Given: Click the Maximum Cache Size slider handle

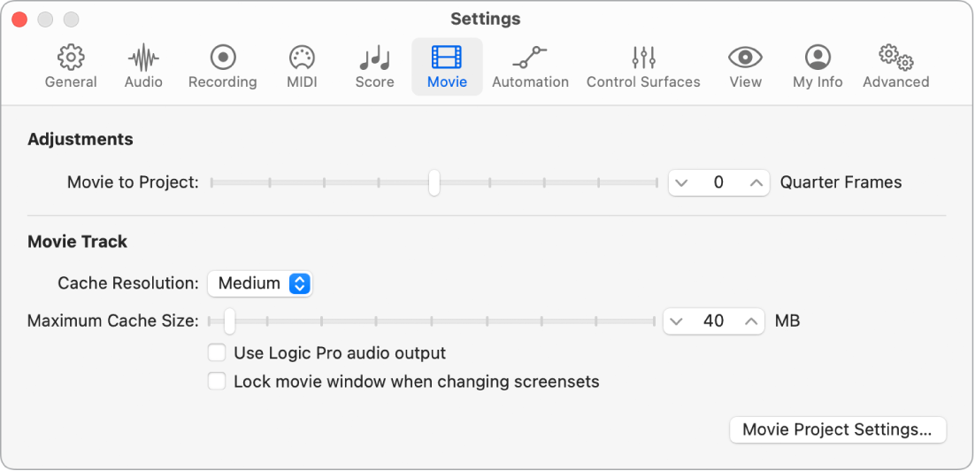Looking at the screenshot, I should tap(229, 321).
